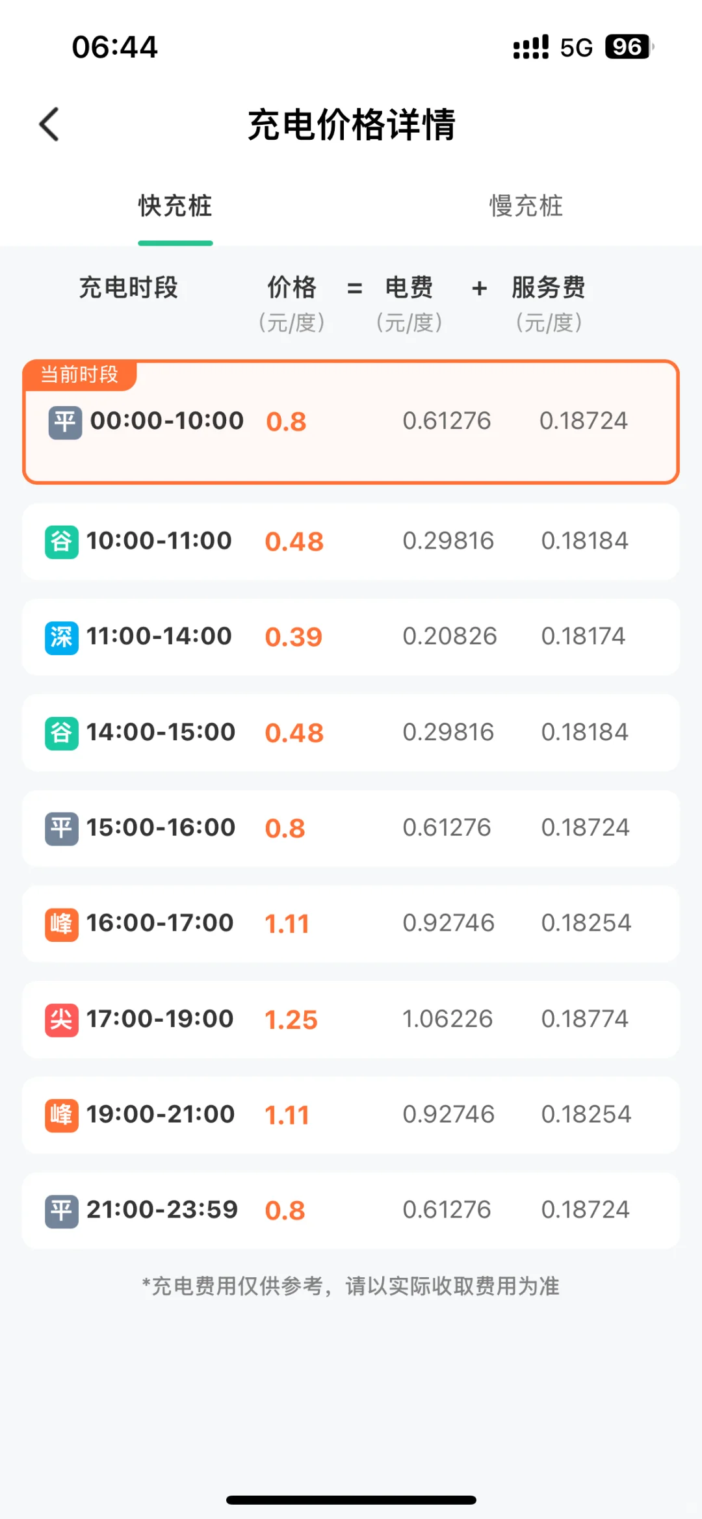Tap the 谷 icon for 10:00-11:00
The image size is (702, 1519).
[61, 541]
